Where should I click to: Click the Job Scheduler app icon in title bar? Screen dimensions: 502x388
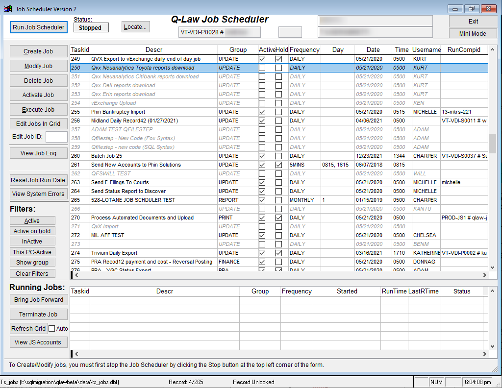[8, 9]
